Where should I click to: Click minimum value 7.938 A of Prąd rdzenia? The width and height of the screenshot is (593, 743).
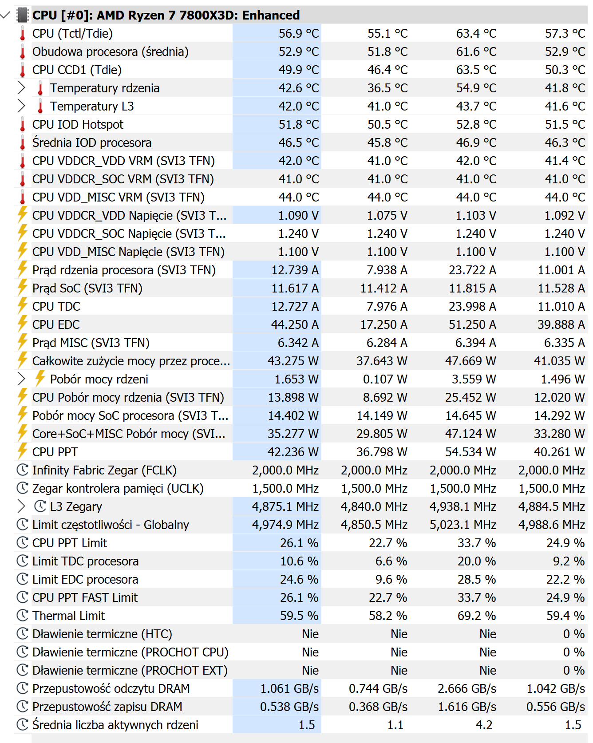click(387, 270)
